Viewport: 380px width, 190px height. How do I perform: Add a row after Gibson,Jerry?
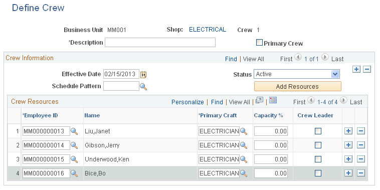tap(348, 145)
